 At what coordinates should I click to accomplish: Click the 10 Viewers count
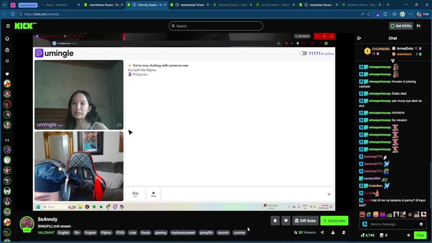tap(305, 233)
